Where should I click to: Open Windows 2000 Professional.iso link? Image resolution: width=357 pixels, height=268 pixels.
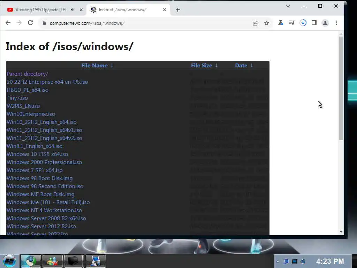coord(44,162)
